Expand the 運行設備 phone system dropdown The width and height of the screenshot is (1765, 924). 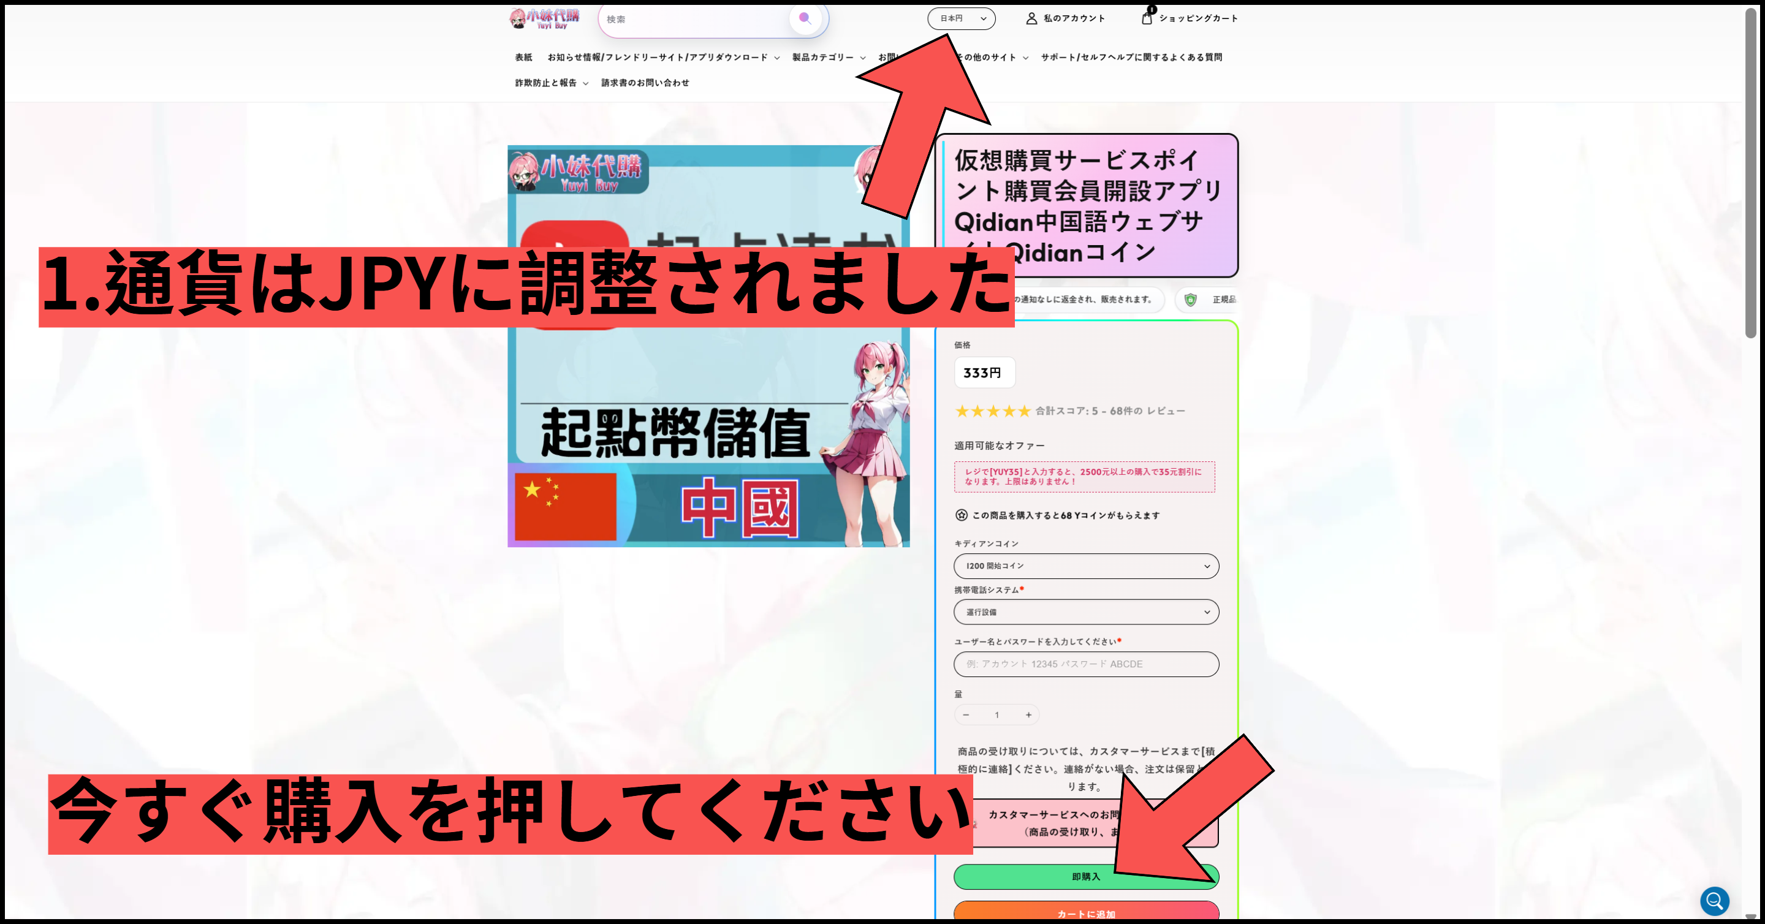pos(1086,612)
